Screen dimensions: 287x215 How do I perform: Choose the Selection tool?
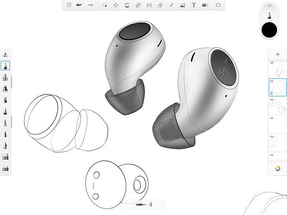[105, 5]
